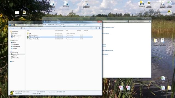Expand address dropdown in back window
This screenshot has width=175, height=98.
pyautogui.click(x=125, y=21)
